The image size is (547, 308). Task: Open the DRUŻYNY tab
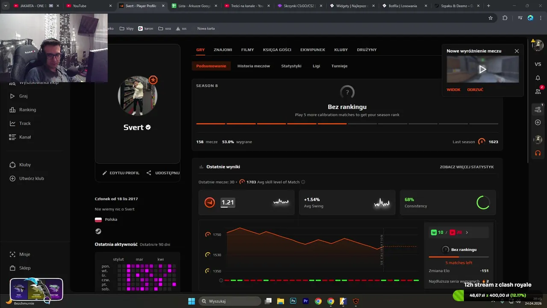click(x=367, y=50)
